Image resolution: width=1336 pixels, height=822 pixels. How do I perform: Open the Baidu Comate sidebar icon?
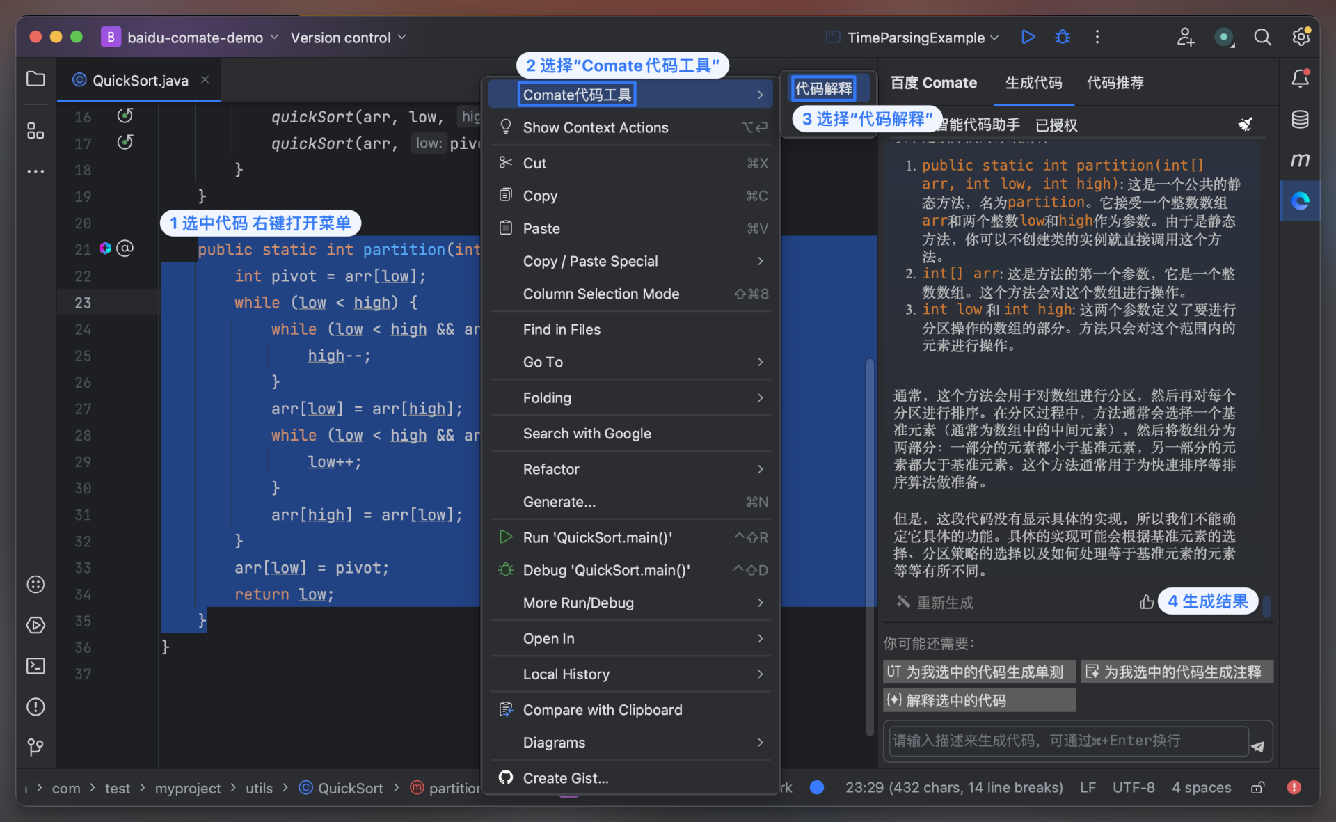click(1300, 201)
